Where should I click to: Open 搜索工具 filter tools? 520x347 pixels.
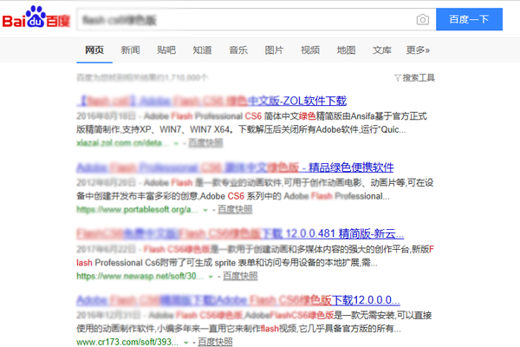(x=413, y=77)
